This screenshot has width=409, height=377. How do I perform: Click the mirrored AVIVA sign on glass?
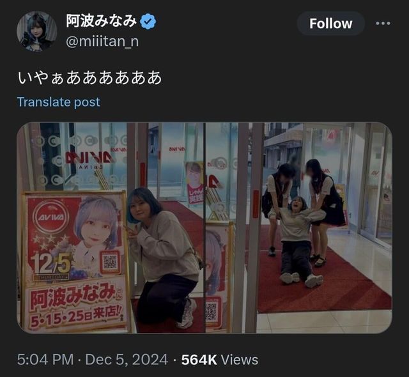(x=89, y=157)
